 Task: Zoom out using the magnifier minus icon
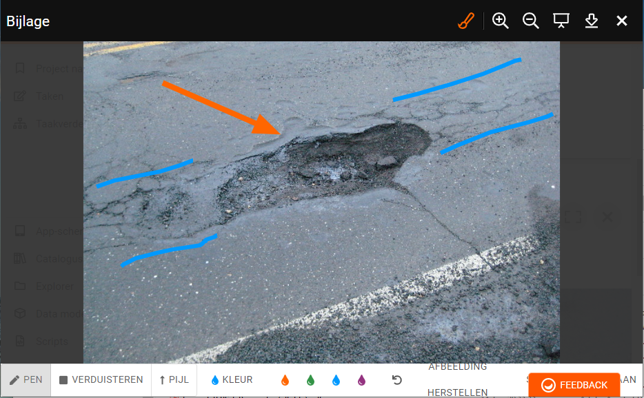(x=530, y=21)
